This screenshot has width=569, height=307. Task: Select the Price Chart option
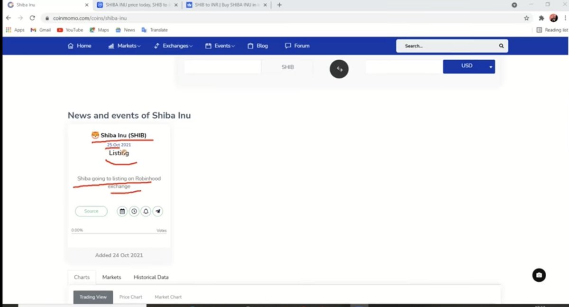pyautogui.click(x=131, y=297)
